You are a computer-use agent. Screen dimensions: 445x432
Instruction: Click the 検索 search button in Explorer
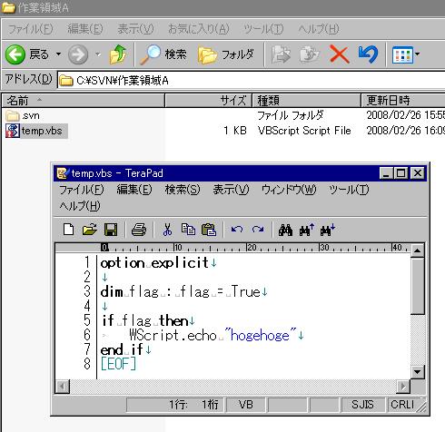click(x=163, y=54)
